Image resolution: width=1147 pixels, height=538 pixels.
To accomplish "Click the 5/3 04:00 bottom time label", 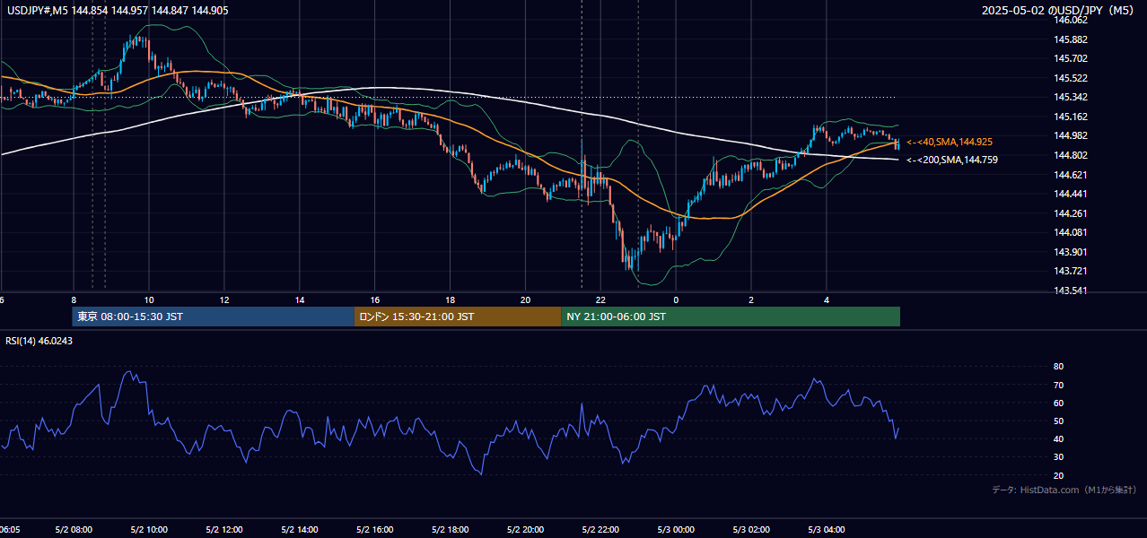I will (x=827, y=530).
